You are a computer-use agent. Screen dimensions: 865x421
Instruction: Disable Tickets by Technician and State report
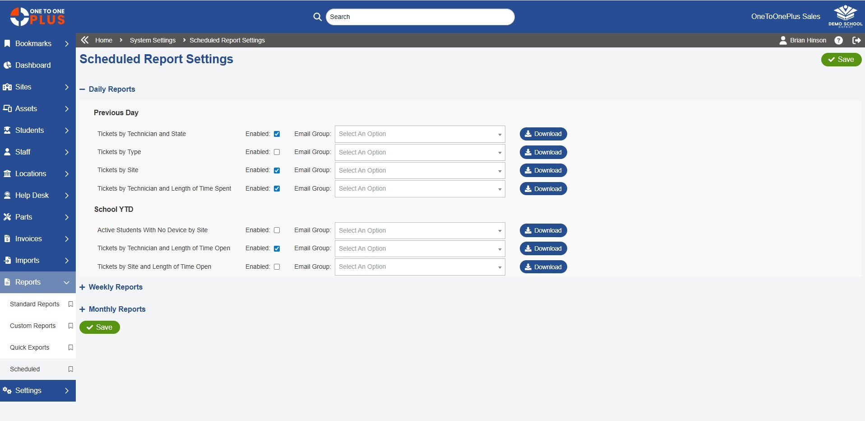pos(277,134)
